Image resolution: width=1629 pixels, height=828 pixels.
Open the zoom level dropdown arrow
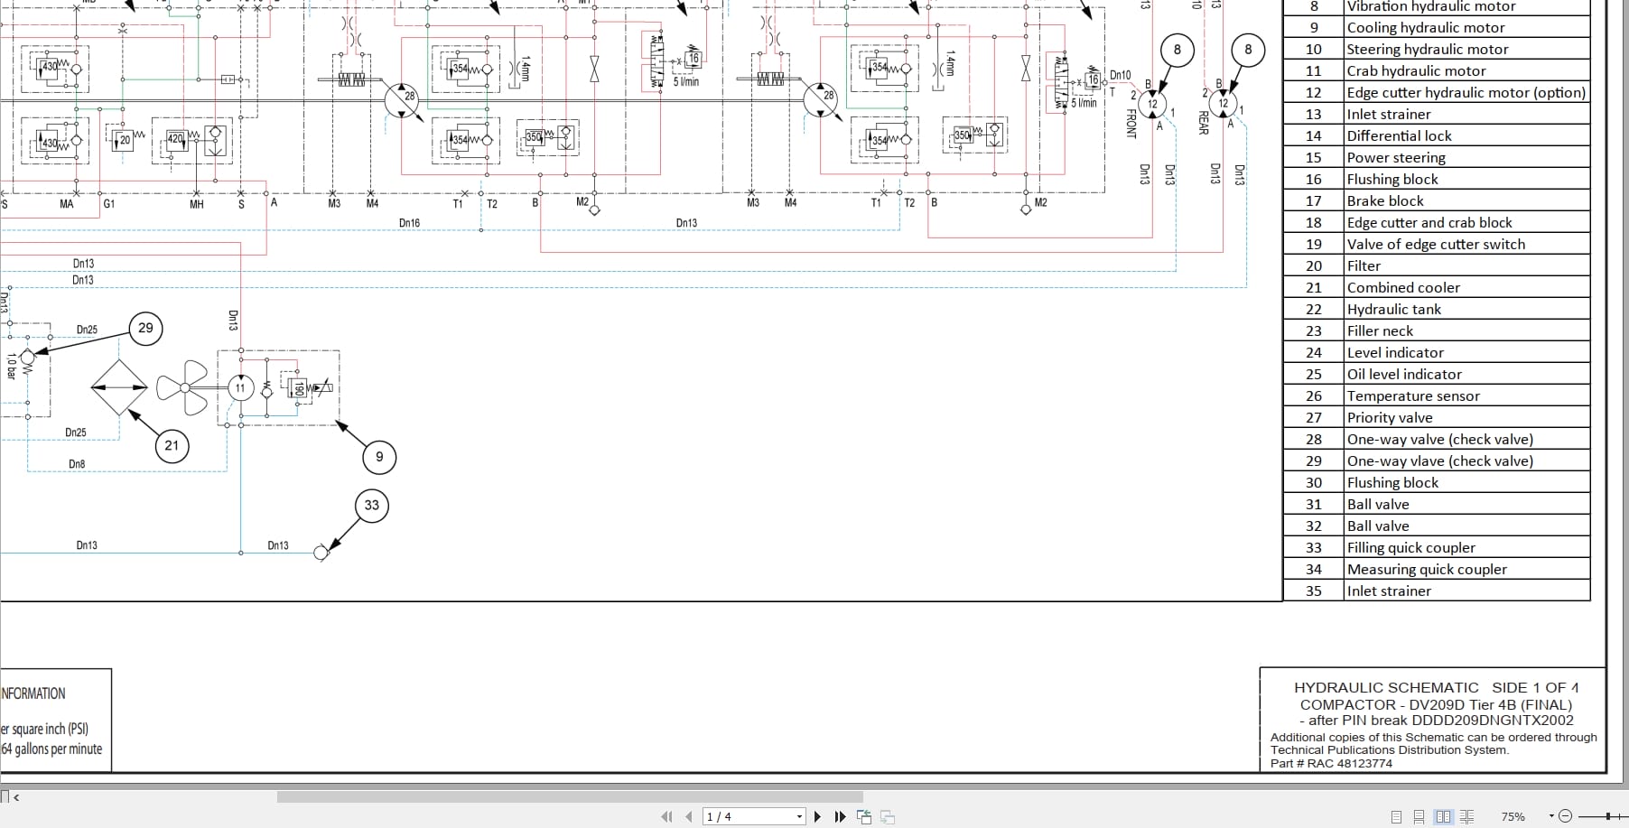point(1551,816)
